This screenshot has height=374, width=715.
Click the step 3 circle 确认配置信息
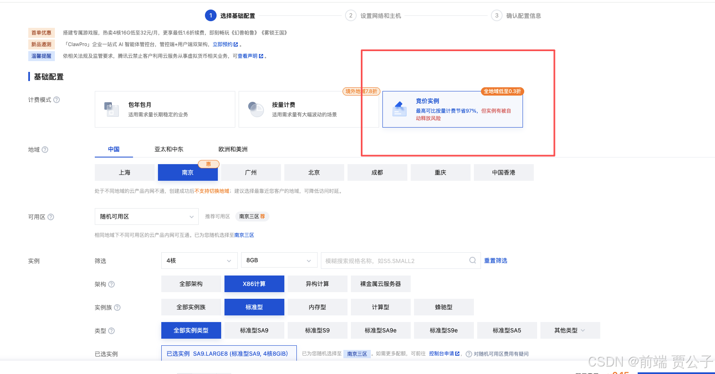[497, 16]
